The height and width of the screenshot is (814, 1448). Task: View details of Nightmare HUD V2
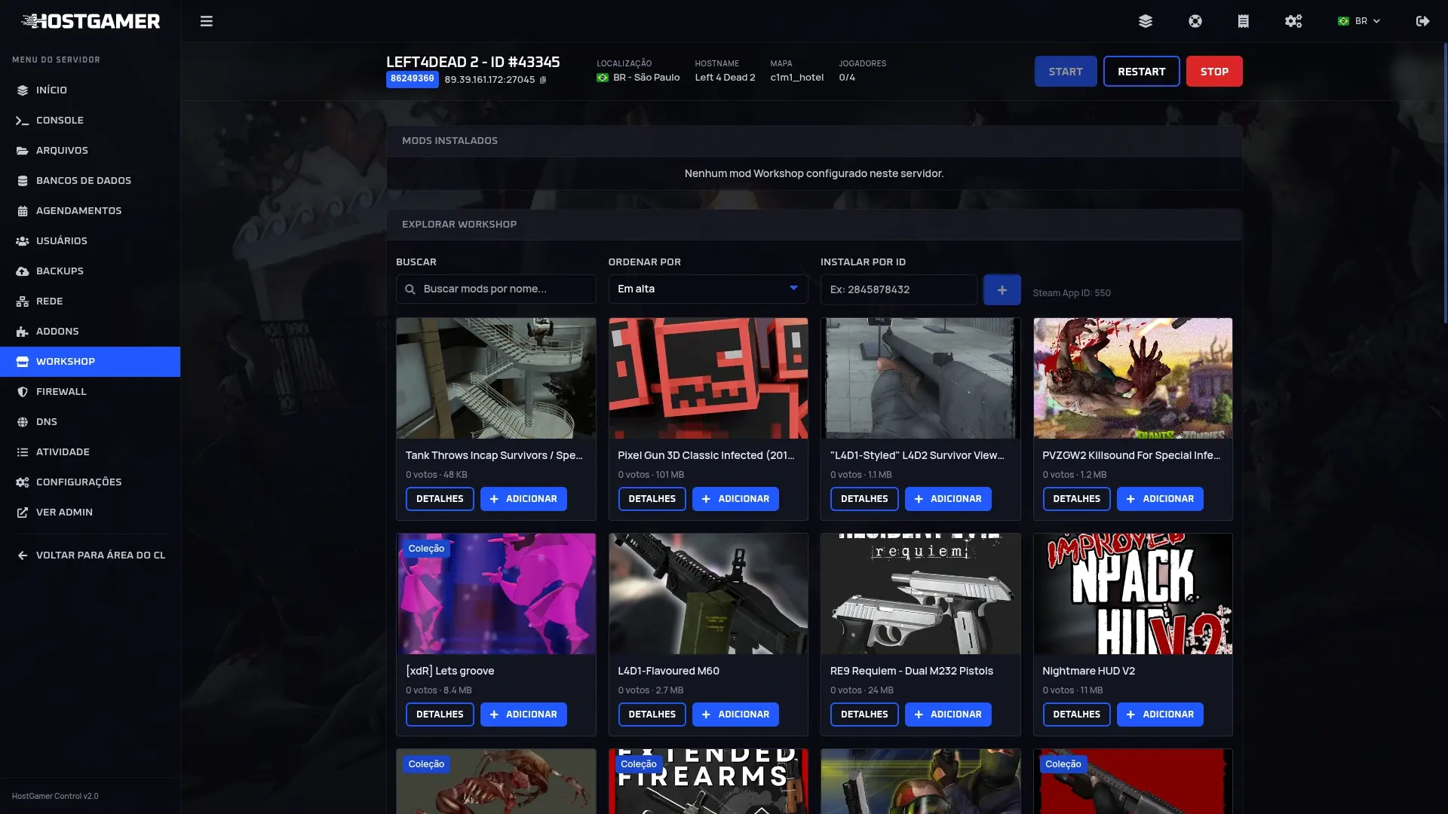[x=1076, y=715]
